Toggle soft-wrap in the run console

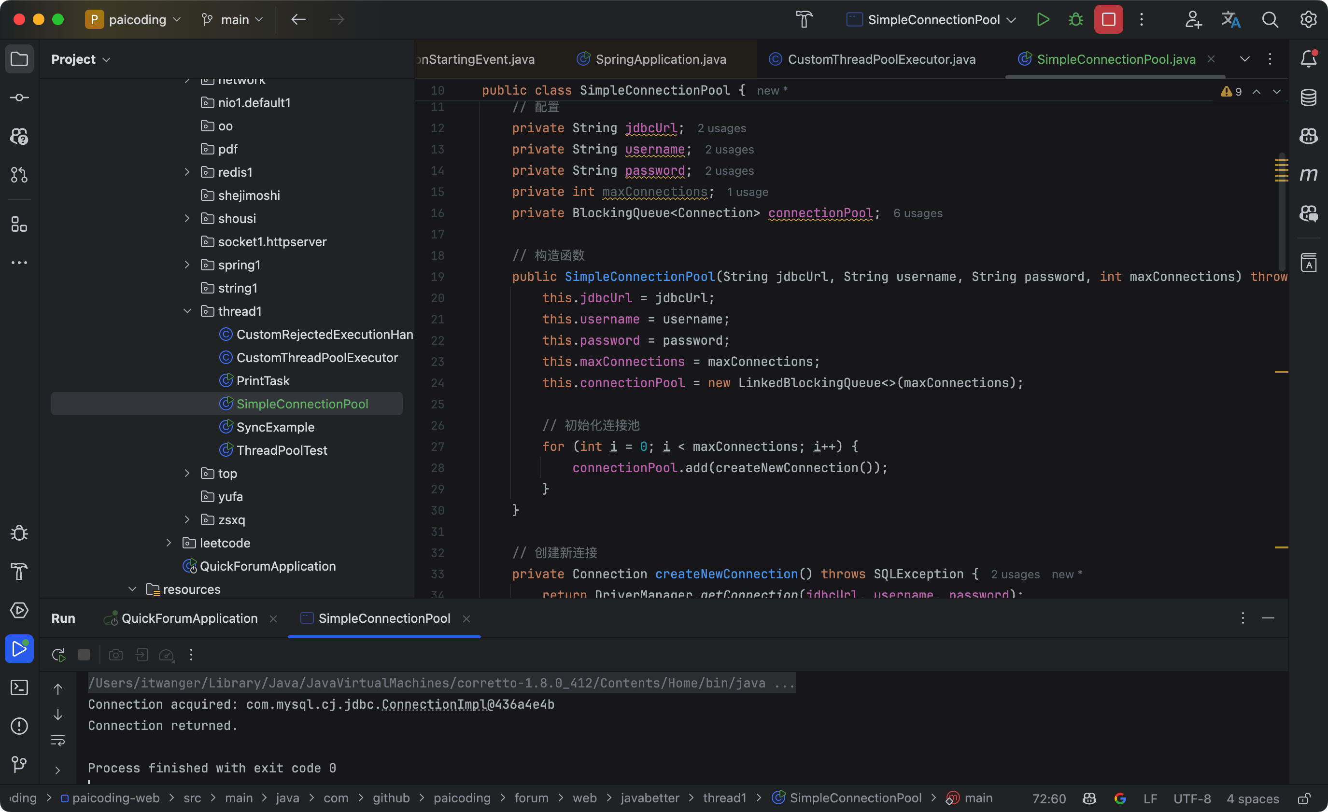pos(57,740)
